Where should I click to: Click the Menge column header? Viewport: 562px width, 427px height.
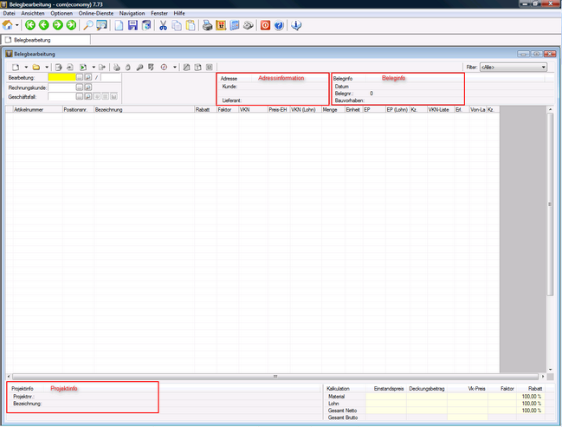tap(333, 109)
